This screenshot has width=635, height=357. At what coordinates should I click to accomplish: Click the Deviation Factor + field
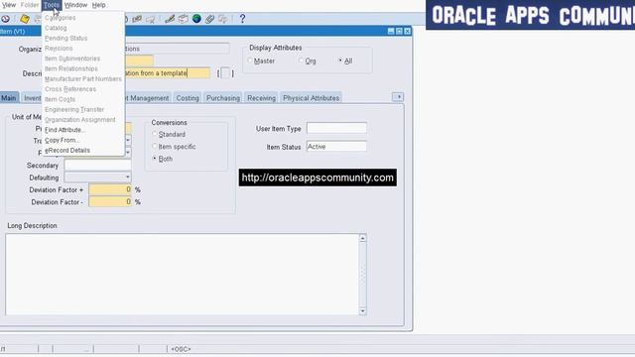coord(110,189)
